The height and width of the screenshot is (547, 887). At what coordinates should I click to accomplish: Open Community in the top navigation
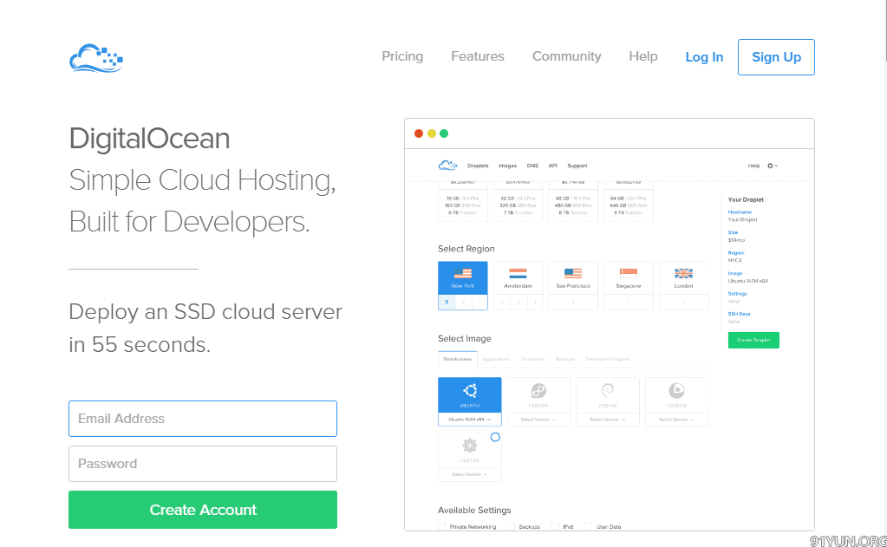(567, 56)
